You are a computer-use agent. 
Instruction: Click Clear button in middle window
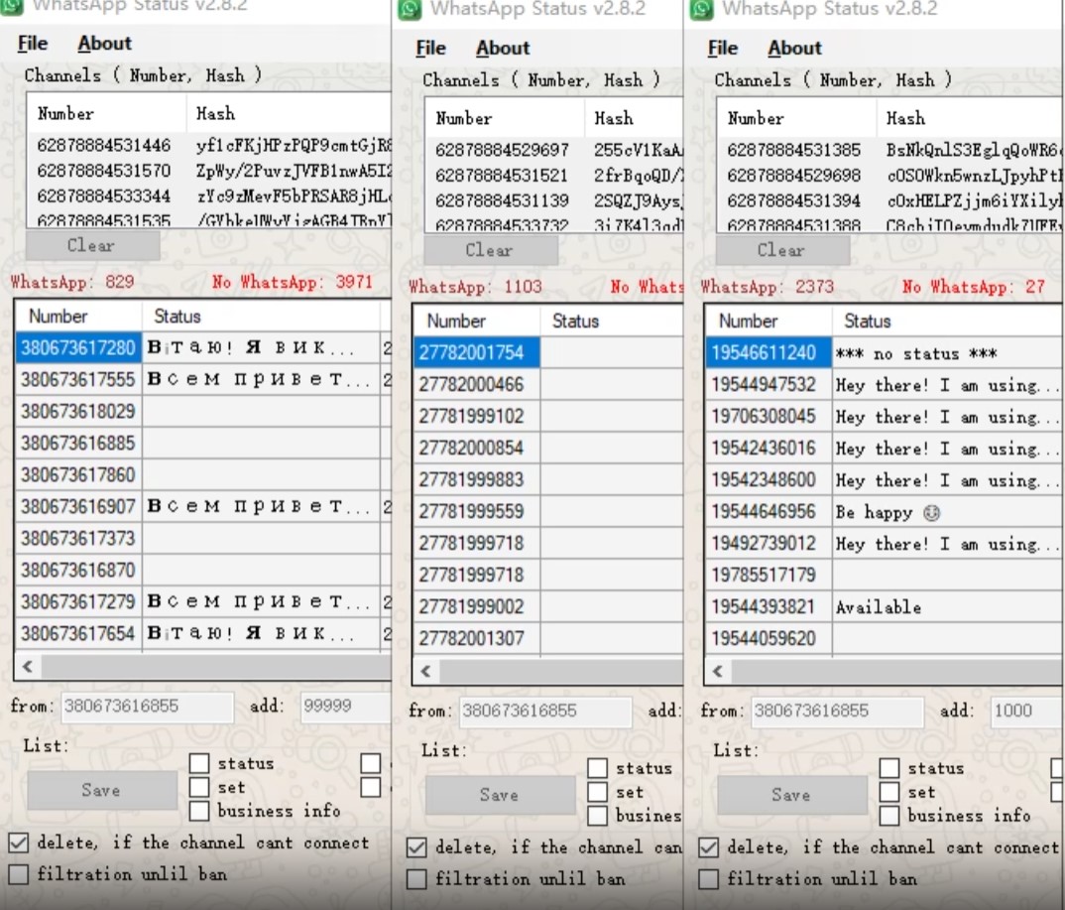point(491,250)
